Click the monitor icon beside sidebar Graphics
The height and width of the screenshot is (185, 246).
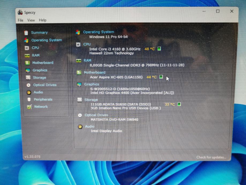coord(28,71)
